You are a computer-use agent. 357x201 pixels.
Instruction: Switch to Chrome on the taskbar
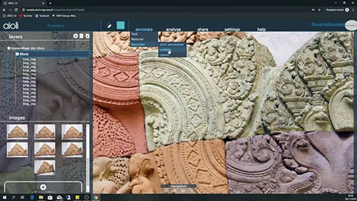point(96,197)
